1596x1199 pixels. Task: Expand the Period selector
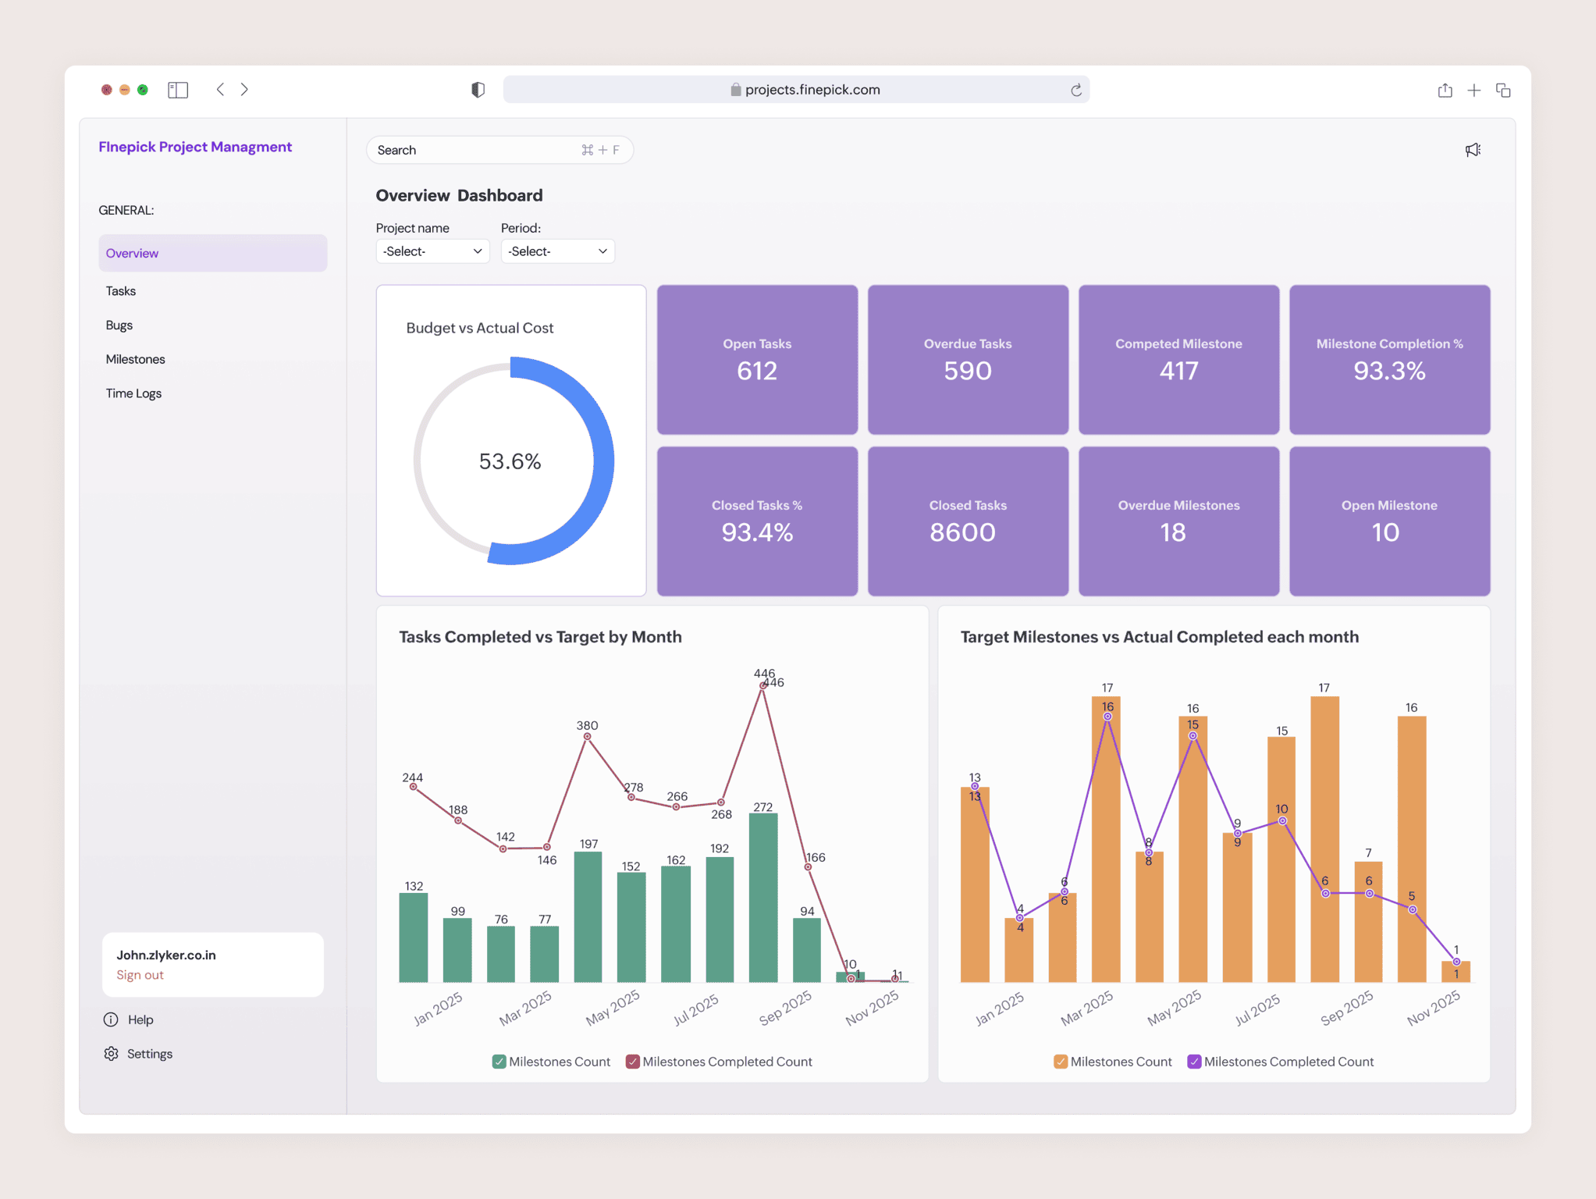pyautogui.click(x=557, y=251)
